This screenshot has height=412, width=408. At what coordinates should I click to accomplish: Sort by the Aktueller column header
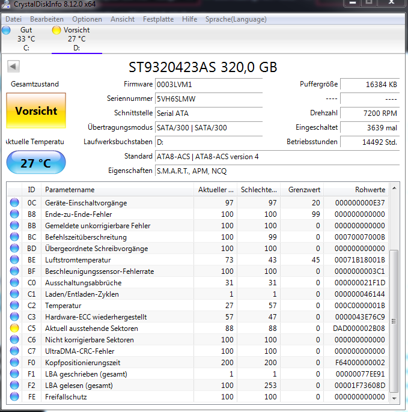click(x=216, y=189)
